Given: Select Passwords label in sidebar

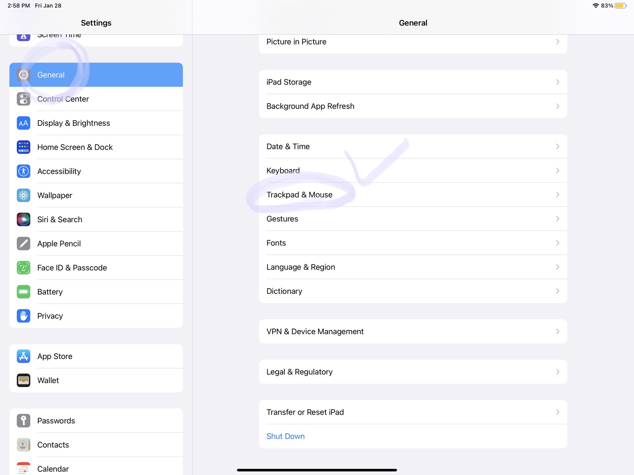Looking at the screenshot, I should click(x=56, y=421).
